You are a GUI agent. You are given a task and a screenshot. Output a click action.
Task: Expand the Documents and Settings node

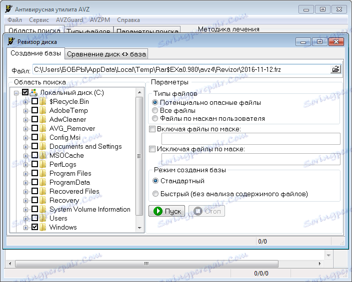(x=25, y=147)
